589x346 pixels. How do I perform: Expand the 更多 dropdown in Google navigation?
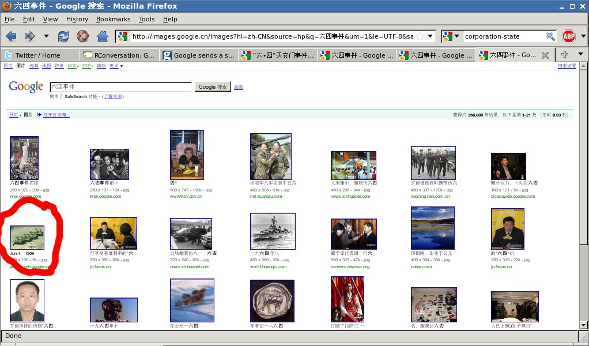coord(122,66)
